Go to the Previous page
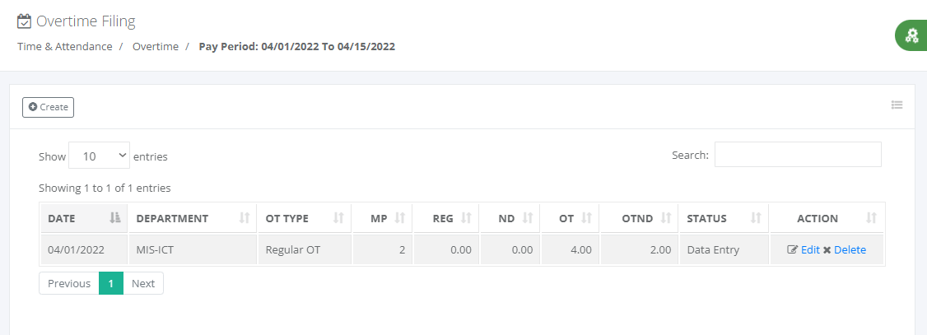The image size is (927, 335). coord(69,283)
